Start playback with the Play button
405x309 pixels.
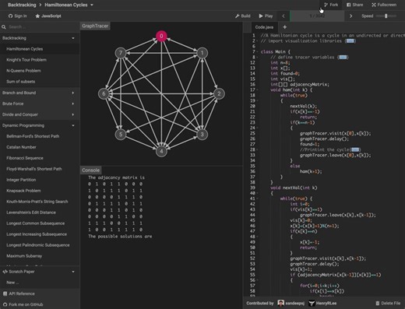pos(266,16)
